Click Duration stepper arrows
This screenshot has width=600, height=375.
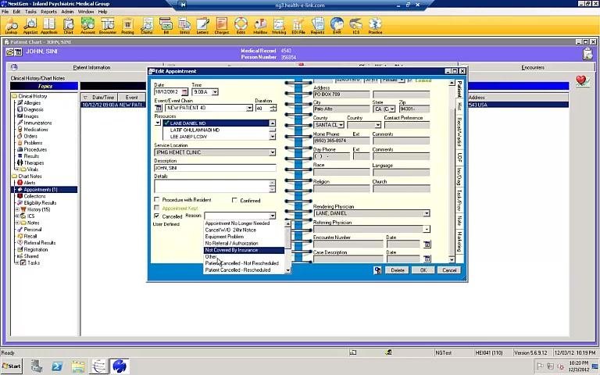(273, 109)
